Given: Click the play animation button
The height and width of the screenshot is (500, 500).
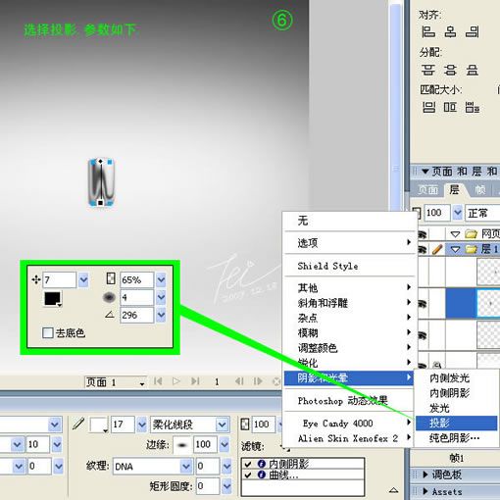Looking at the screenshot, I should point(176,381).
